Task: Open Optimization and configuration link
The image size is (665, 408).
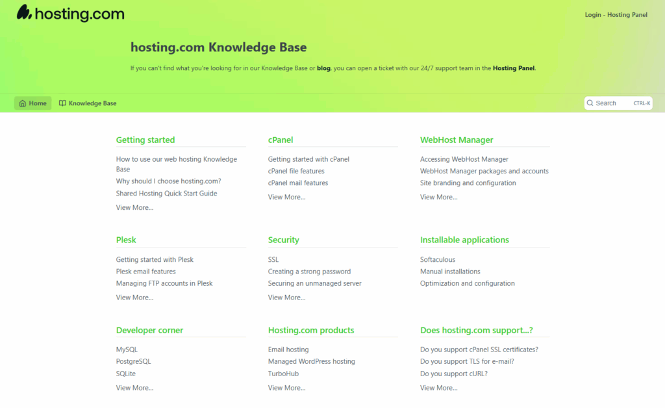Action: [467, 283]
